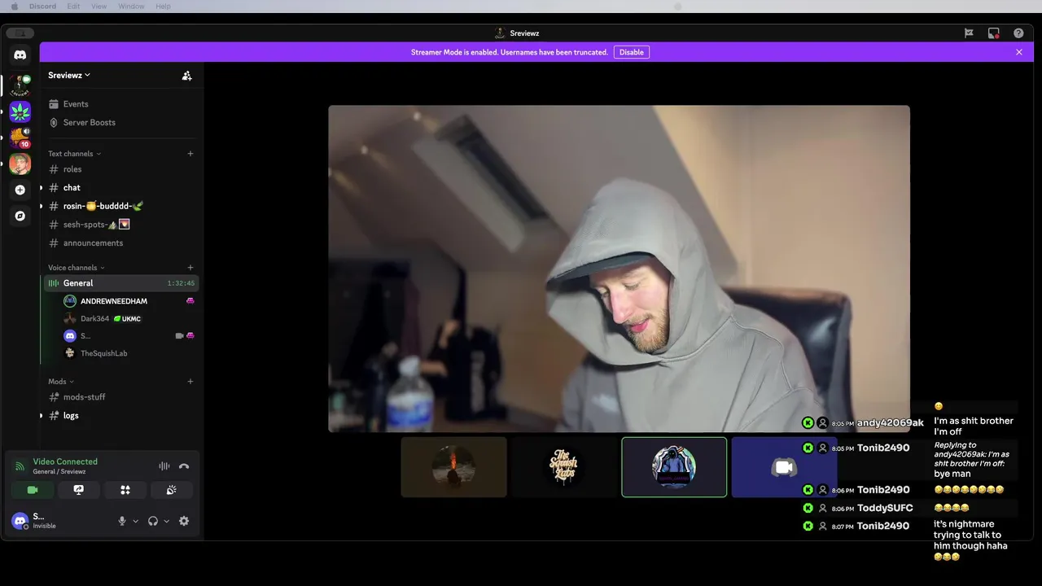Share your screen button
The width and height of the screenshot is (1042, 586).
click(x=79, y=490)
